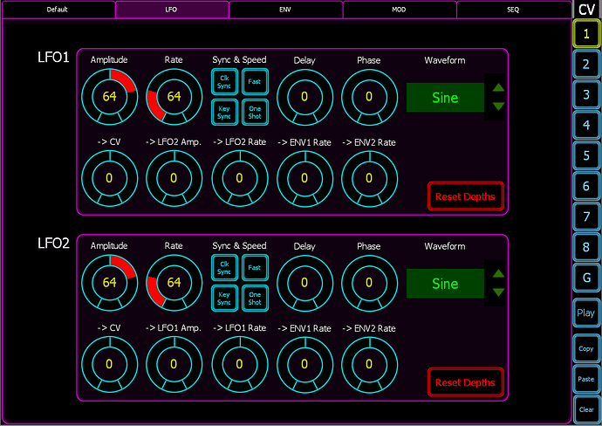Click the LFO2 -> LFO1 Amp. knob
This screenshot has height=426, width=602.
pyautogui.click(x=174, y=365)
